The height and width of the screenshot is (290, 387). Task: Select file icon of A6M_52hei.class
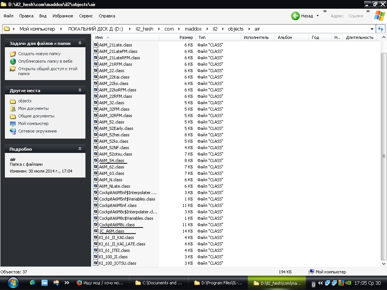(x=96, y=135)
